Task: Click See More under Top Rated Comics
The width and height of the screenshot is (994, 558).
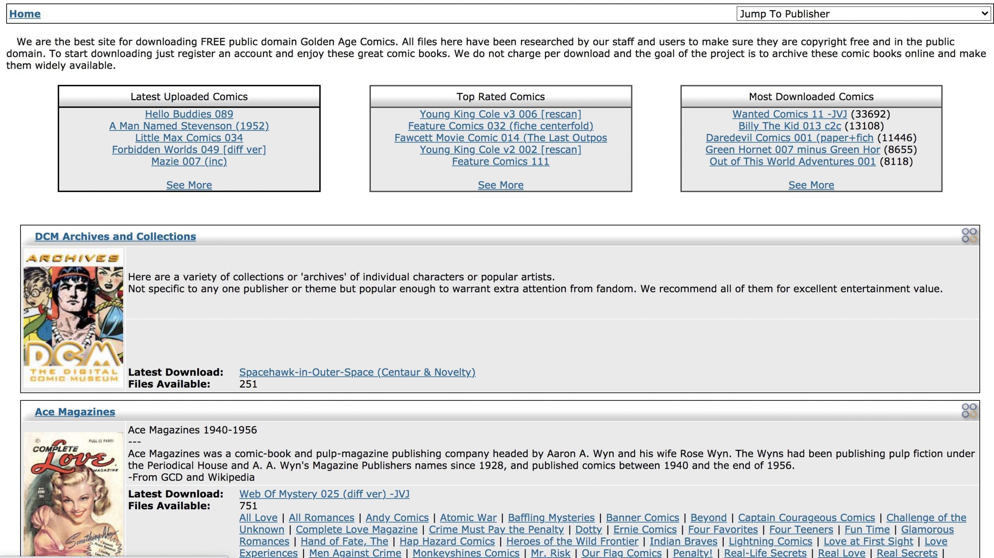Action: pos(500,185)
